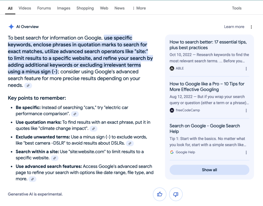Viewport: 263px width, 206px height.
Task: Click the ABLE source logo icon
Action: pyautogui.click(x=172, y=68)
